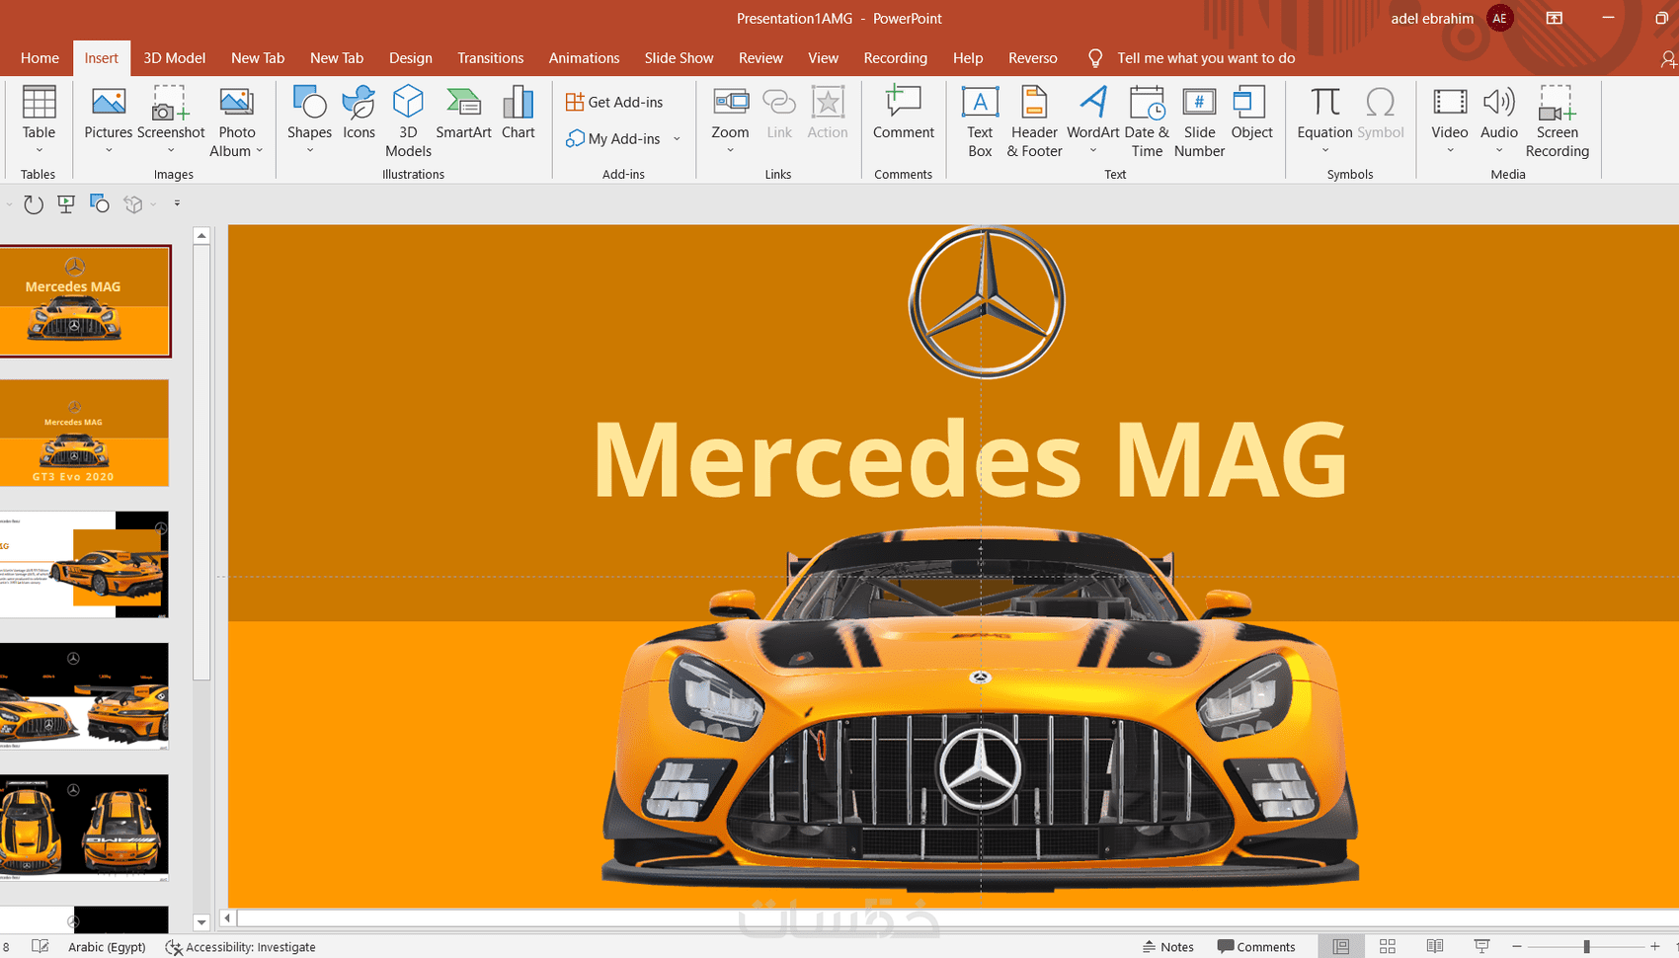
Task: Insert a Slide Number
Action: pyautogui.click(x=1199, y=120)
